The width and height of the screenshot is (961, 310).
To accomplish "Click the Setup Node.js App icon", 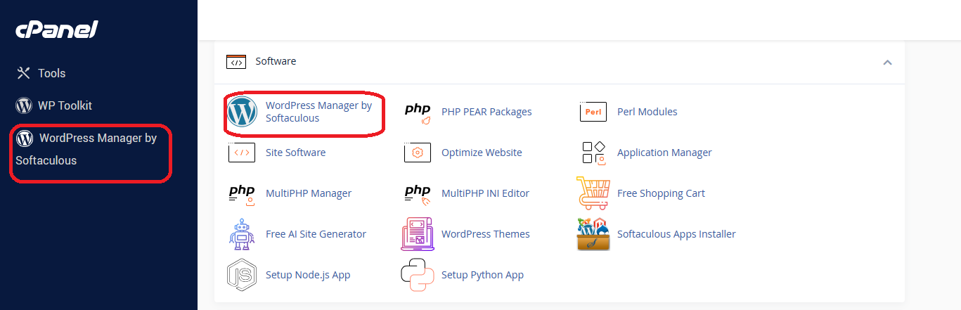I will point(242,275).
